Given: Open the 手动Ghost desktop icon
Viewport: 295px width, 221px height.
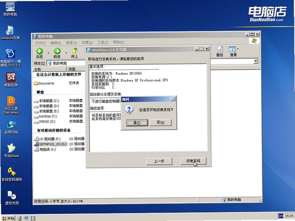Looking at the screenshot, I should tap(11, 151).
